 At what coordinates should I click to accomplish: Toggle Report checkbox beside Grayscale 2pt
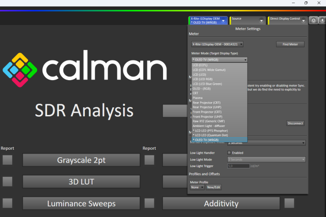[x=8, y=160]
